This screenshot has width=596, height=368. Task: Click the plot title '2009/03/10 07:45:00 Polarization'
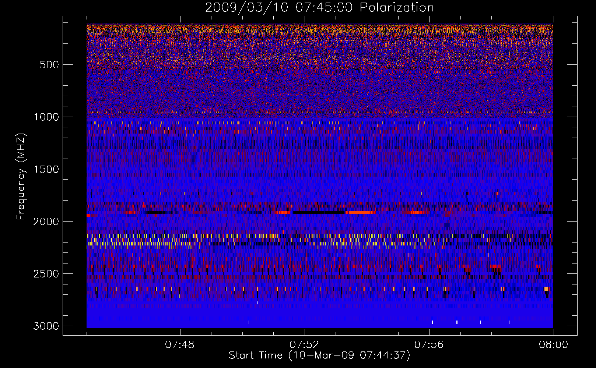click(319, 7)
